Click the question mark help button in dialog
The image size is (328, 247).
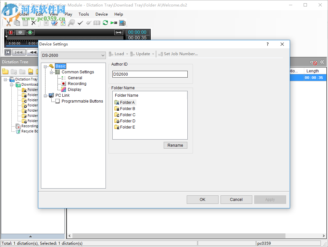pyautogui.click(x=268, y=44)
